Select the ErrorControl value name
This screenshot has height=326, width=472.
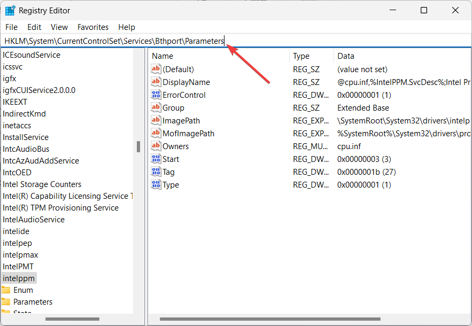184,95
